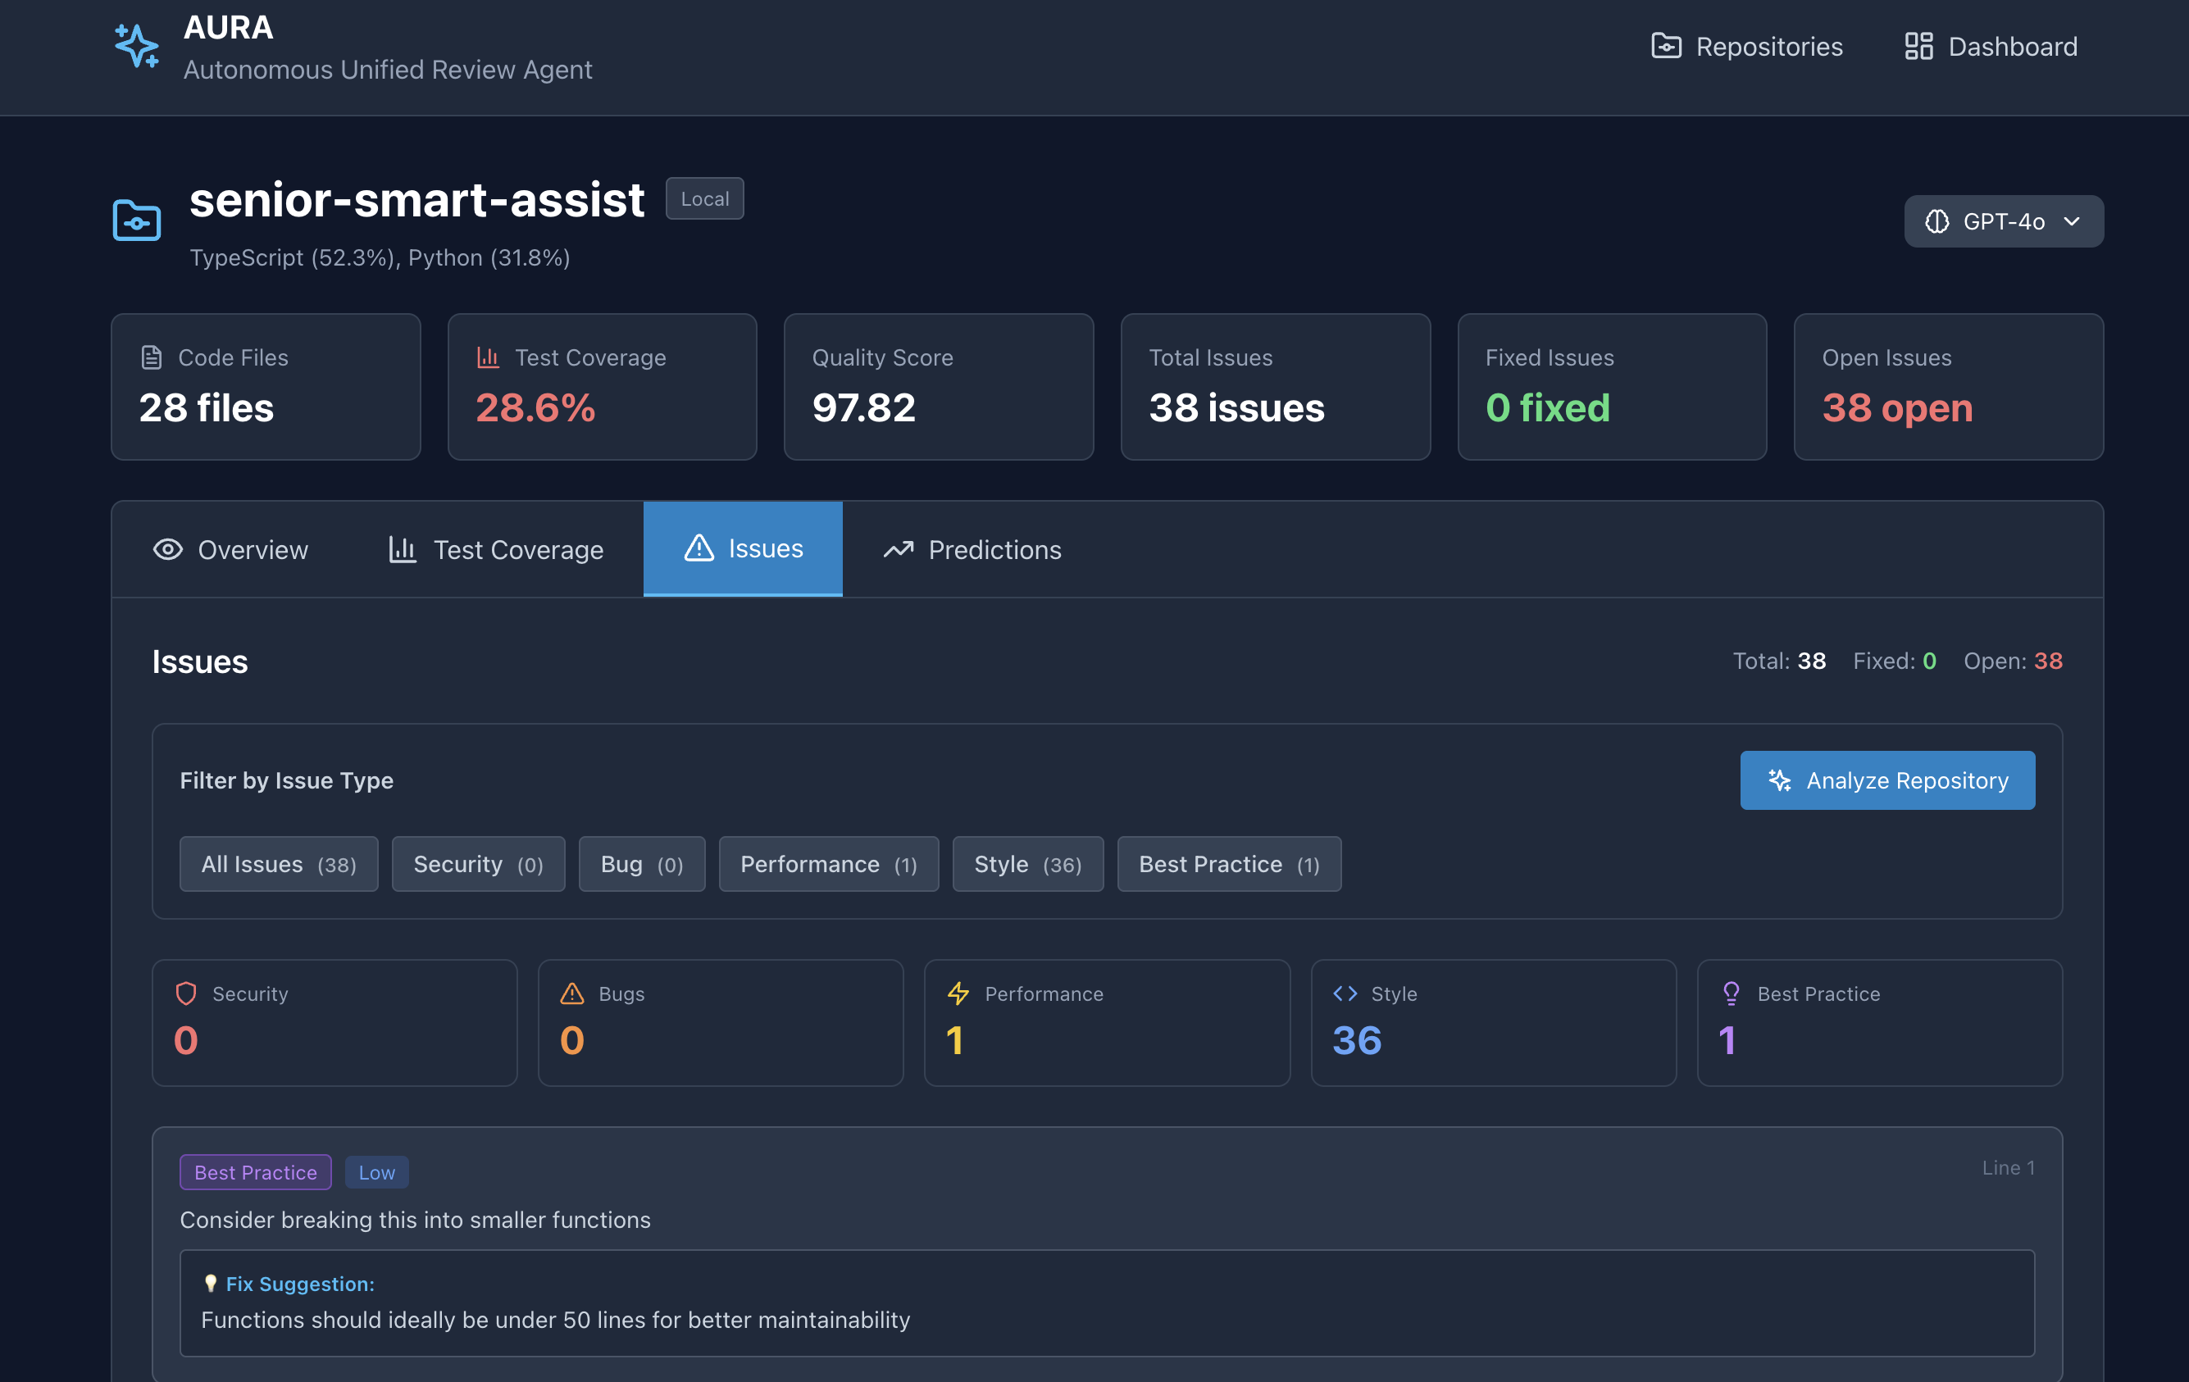Switch to the Overview tab

[x=231, y=550]
